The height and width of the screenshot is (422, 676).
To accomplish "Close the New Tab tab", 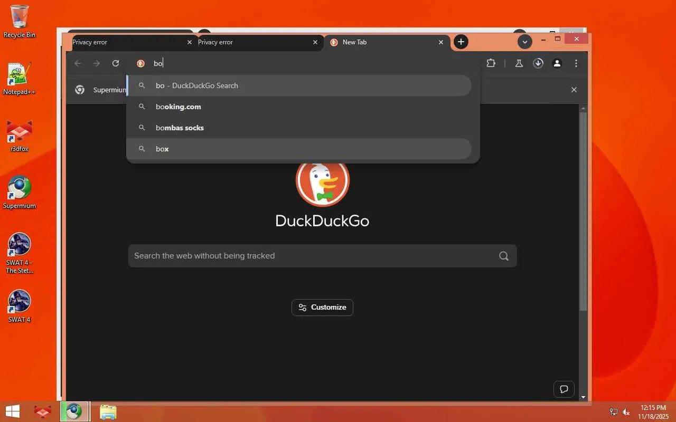I will pyautogui.click(x=441, y=42).
